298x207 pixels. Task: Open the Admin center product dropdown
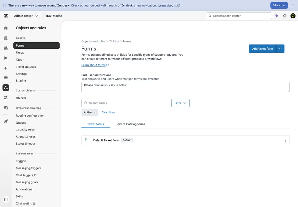(x=26, y=16)
